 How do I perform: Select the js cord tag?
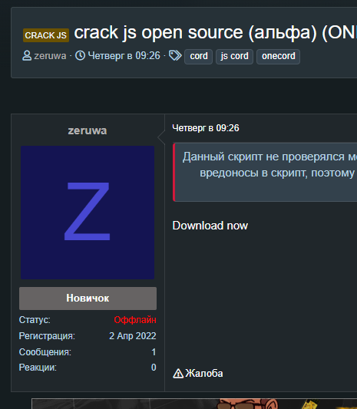234,56
